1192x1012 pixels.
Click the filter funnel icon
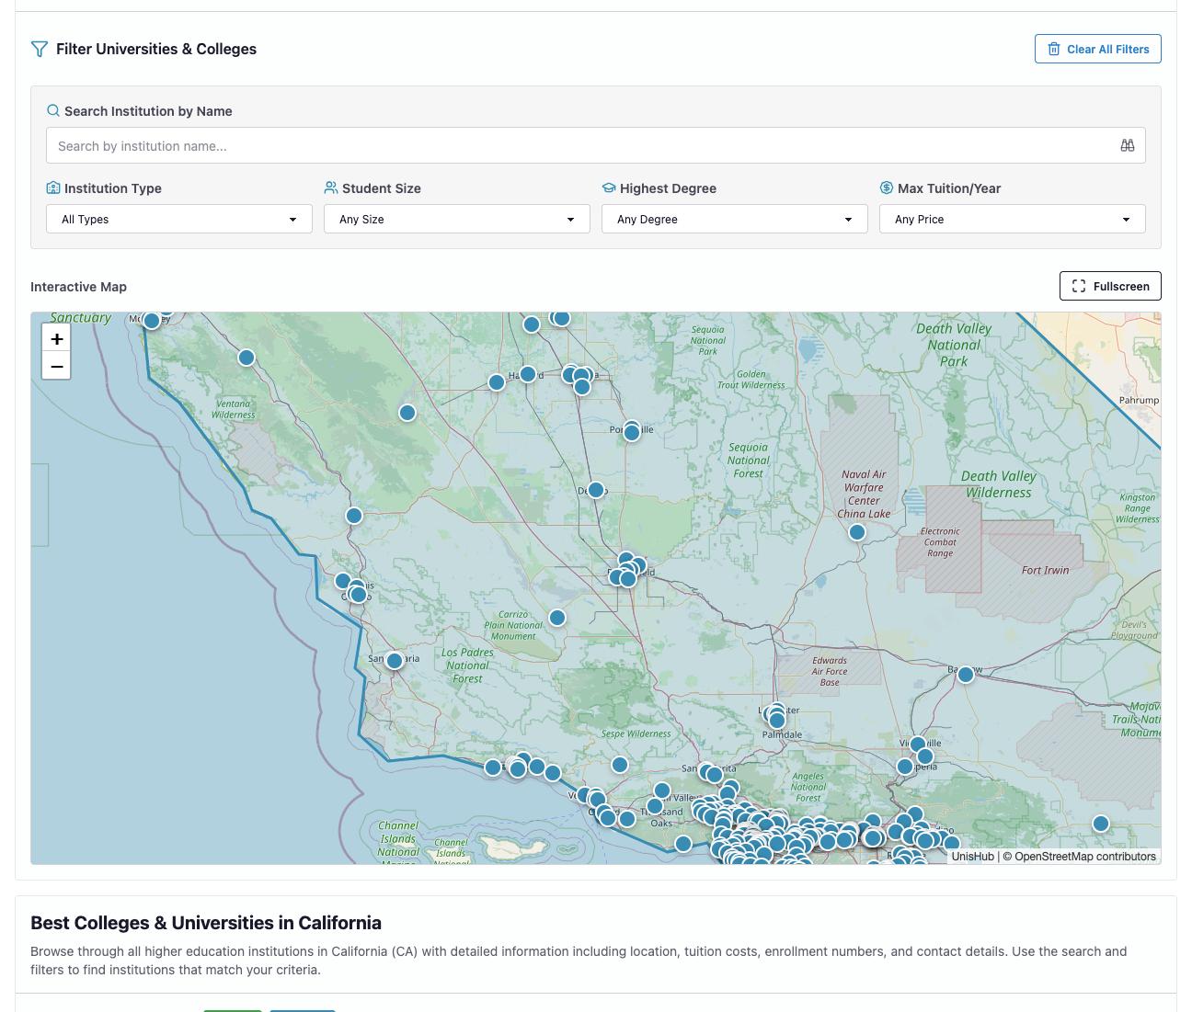coord(40,49)
